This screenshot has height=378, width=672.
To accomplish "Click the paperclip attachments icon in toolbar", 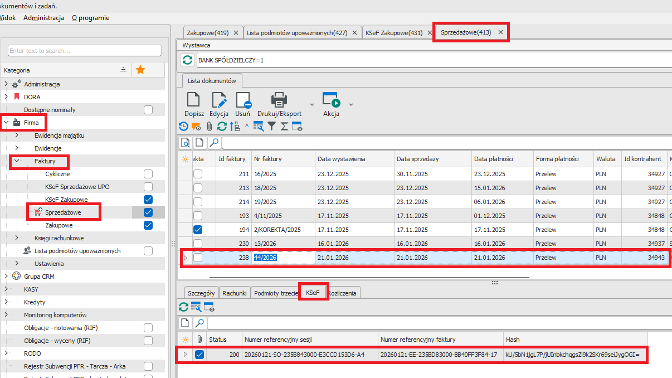I will pyautogui.click(x=210, y=127).
